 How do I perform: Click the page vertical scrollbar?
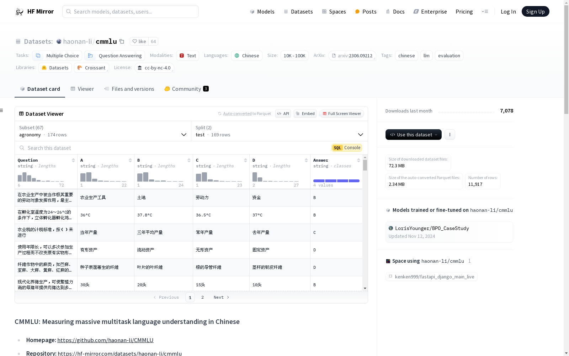[566, 60]
